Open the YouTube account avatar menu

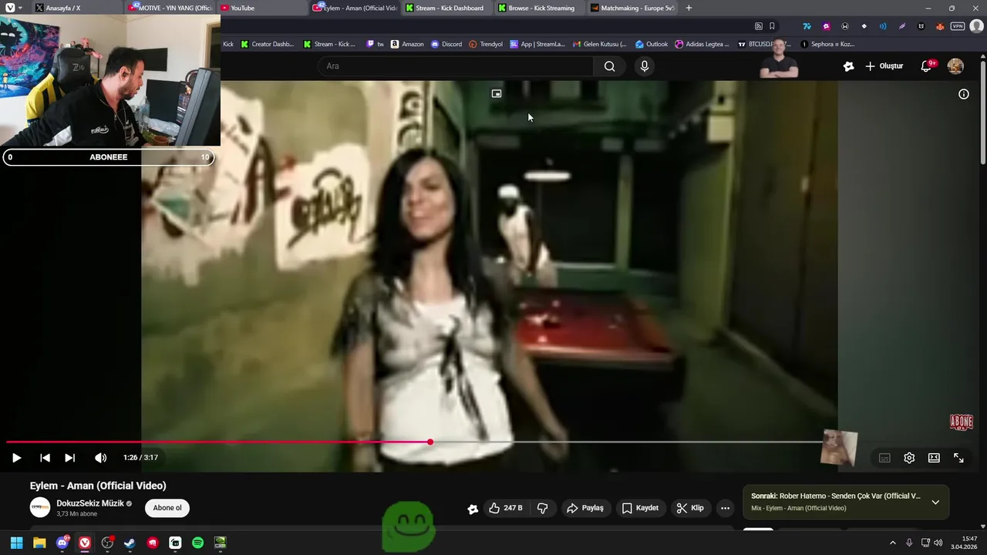(955, 66)
